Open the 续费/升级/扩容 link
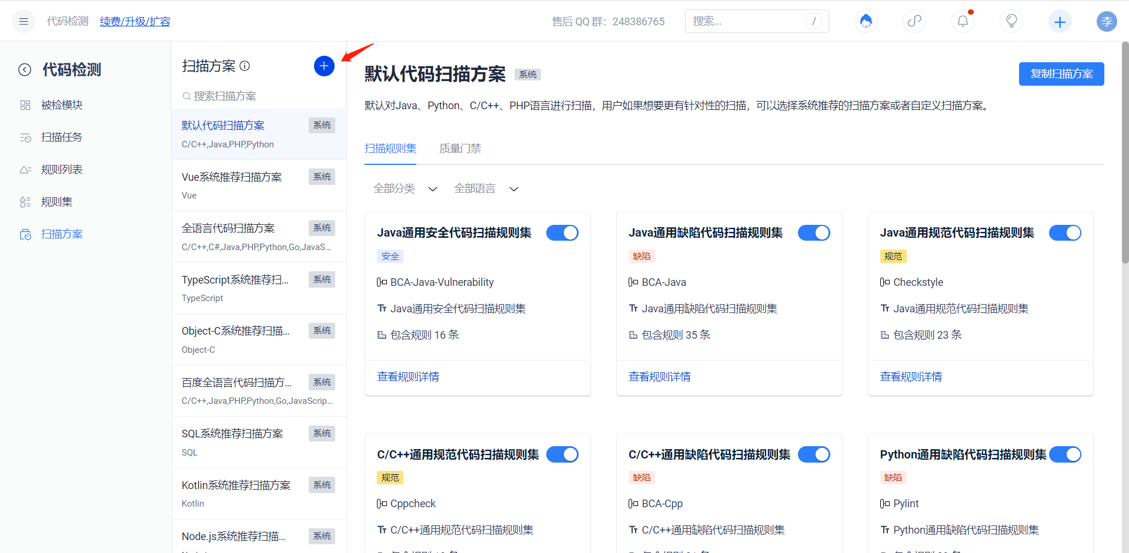This screenshot has height=553, width=1129. [x=135, y=22]
